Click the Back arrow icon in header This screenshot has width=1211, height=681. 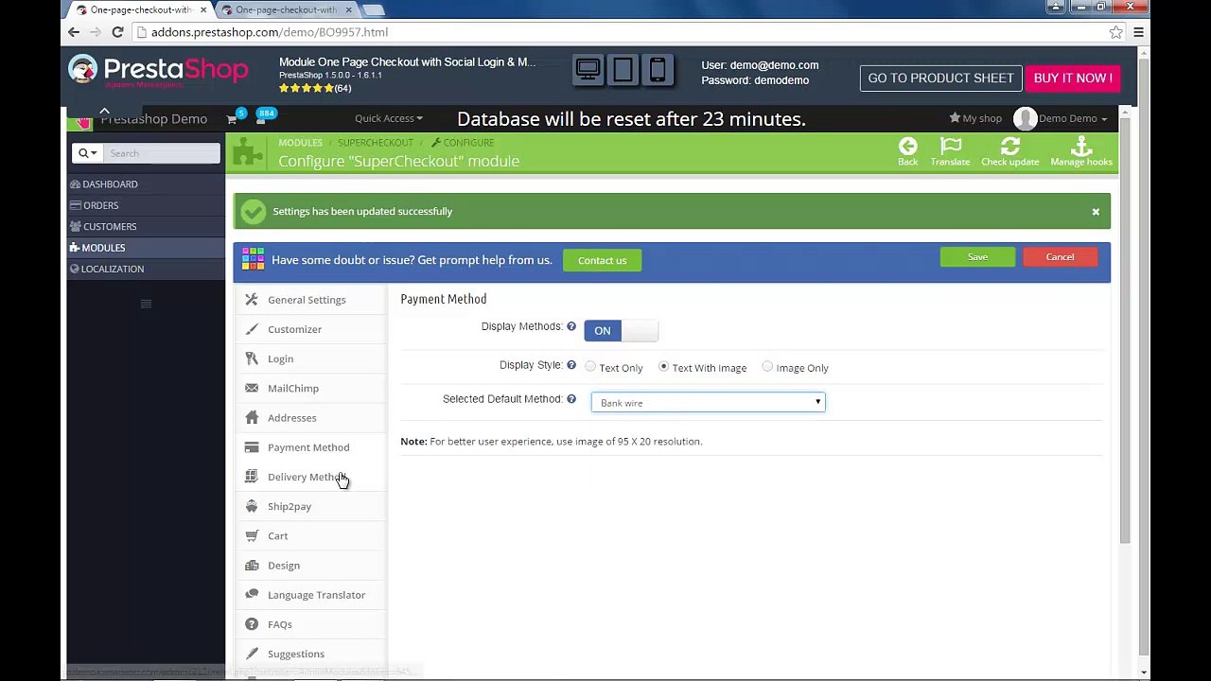907,146
